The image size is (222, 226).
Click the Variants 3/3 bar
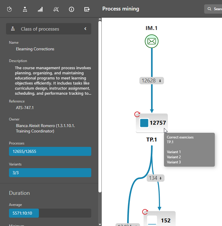50,172
